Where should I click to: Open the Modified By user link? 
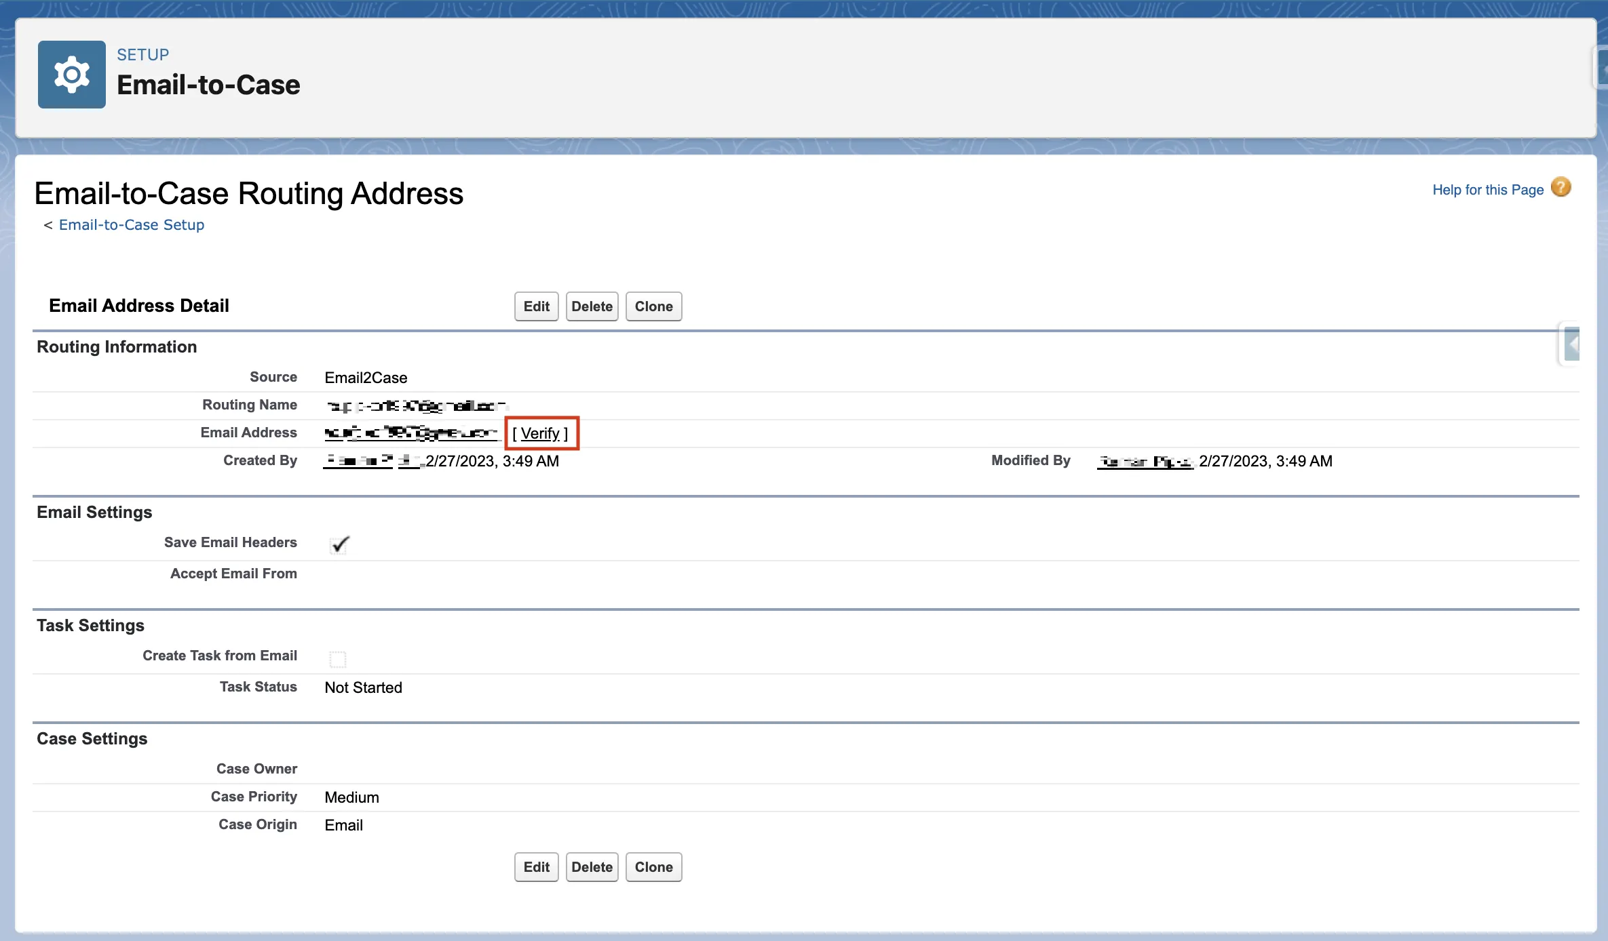pyautogui.click(x=1145, y=462)
